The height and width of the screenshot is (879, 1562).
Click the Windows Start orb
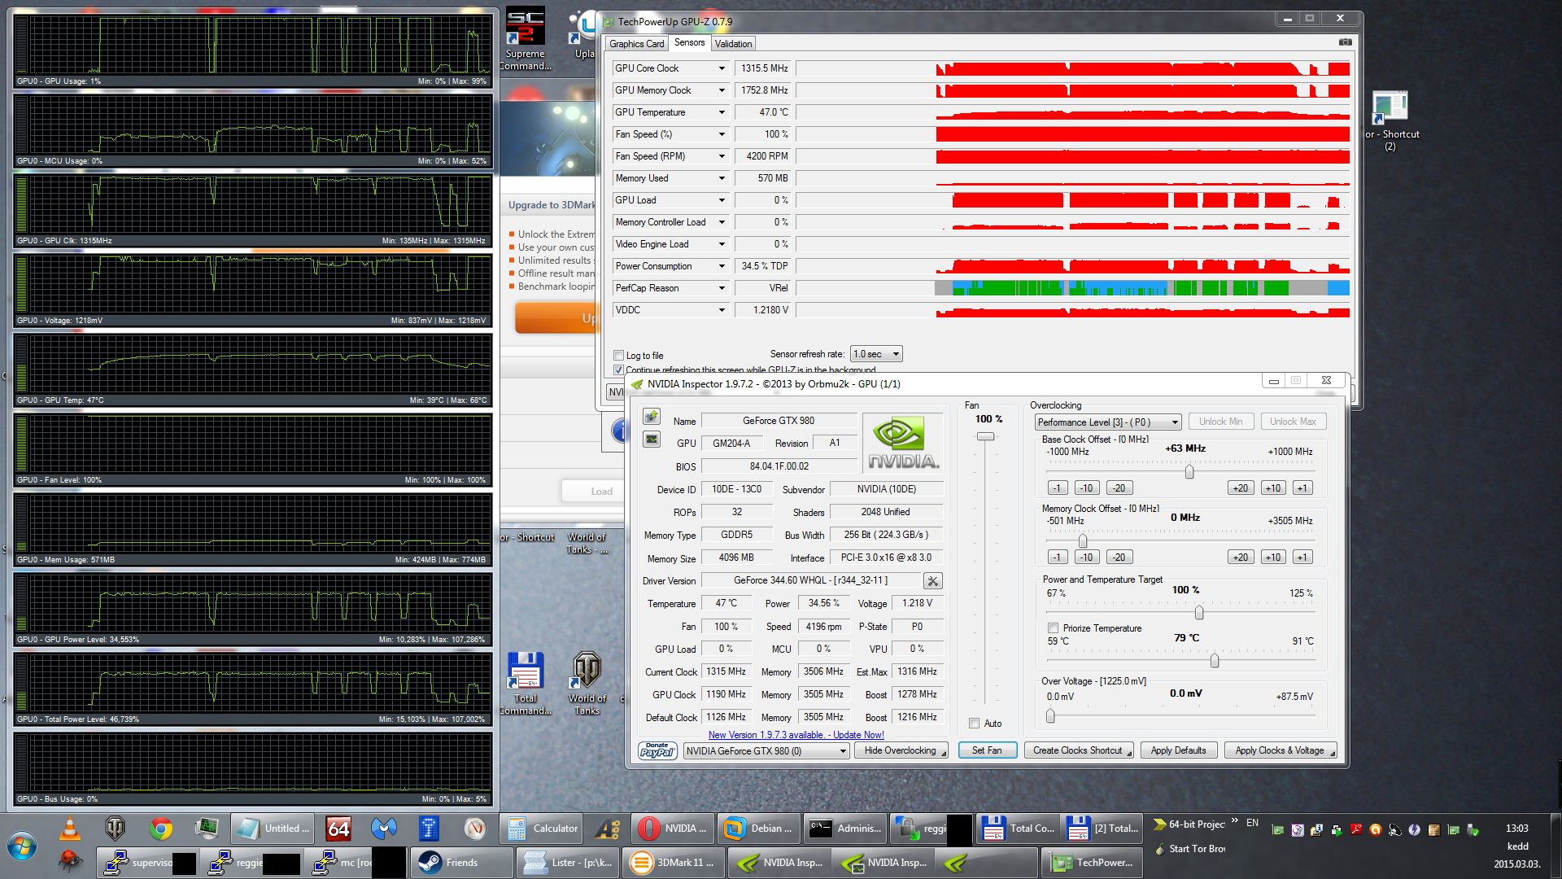[x=22, y=846]
